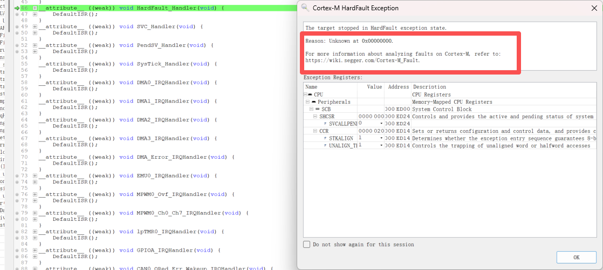Screen dimensions: 603x270
Task: Click SVC_Handler in the source code
Action: point(157,26)
